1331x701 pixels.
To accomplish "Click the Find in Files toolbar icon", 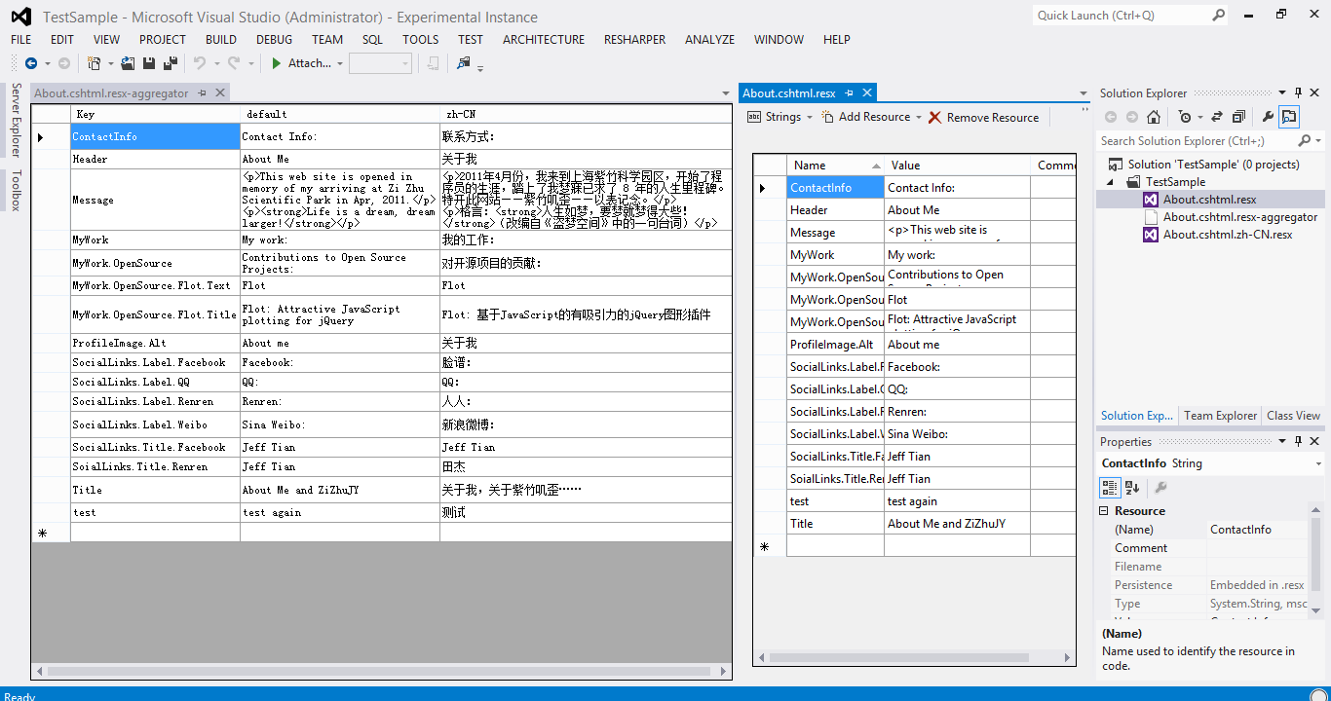I will [463, 63].
